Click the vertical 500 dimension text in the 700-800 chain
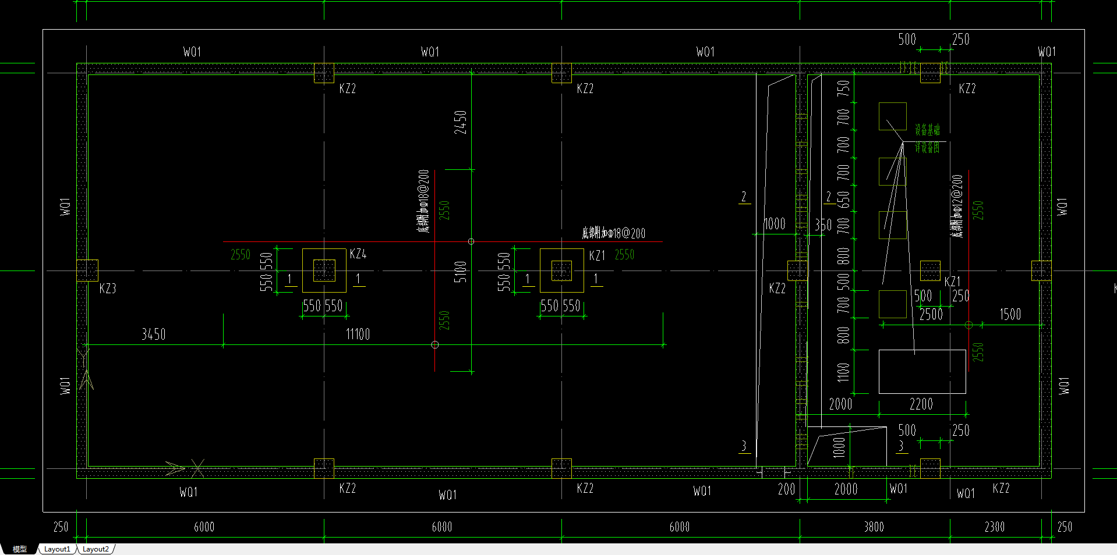 click(x=843, y=282)
